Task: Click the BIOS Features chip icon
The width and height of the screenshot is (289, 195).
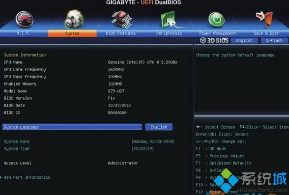Action: pyautogui.click(x=121, y=19)
